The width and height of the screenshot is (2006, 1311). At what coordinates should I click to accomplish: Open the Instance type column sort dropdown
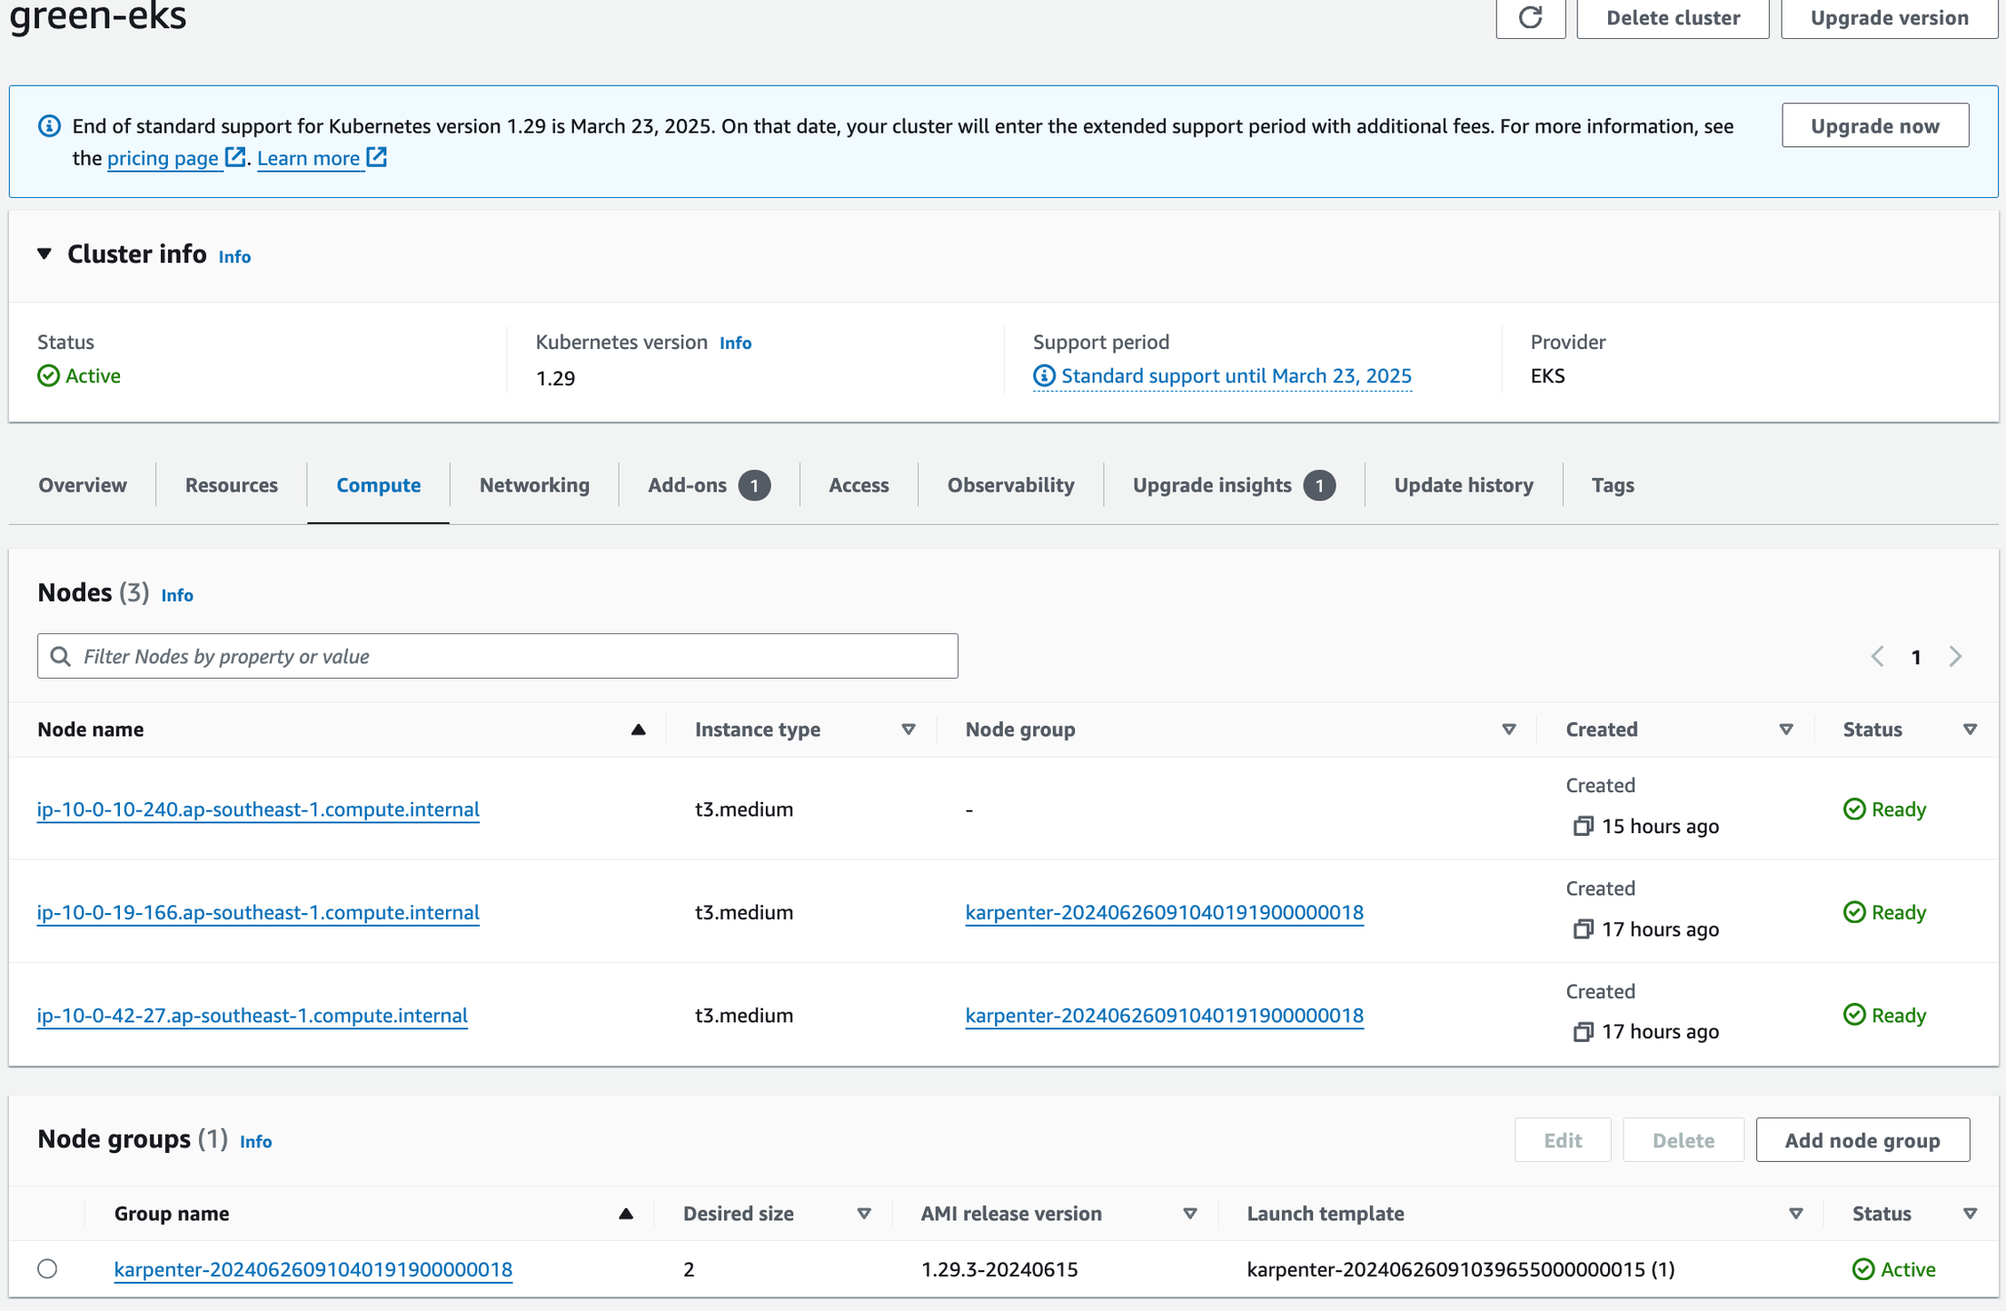[x=908, y=730]
